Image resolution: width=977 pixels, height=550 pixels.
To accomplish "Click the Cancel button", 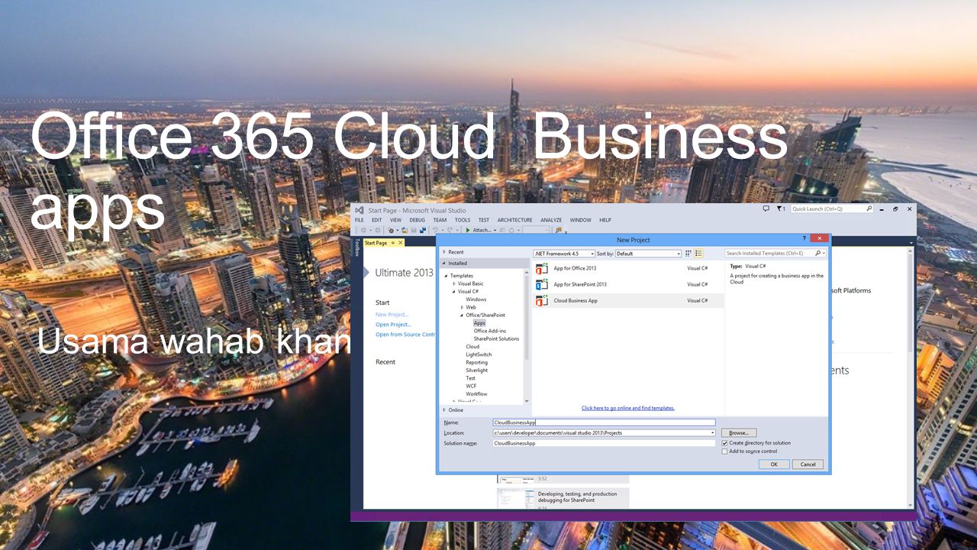I will click(808, 464).
